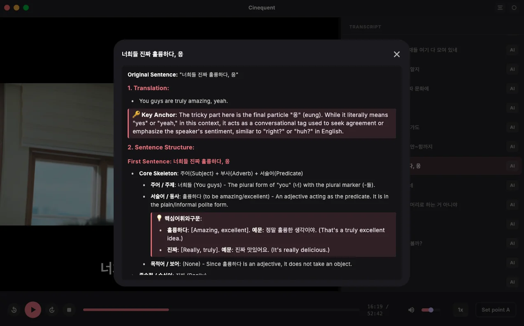
Task: Adjust the volume slider
Action: coord(431,310)
